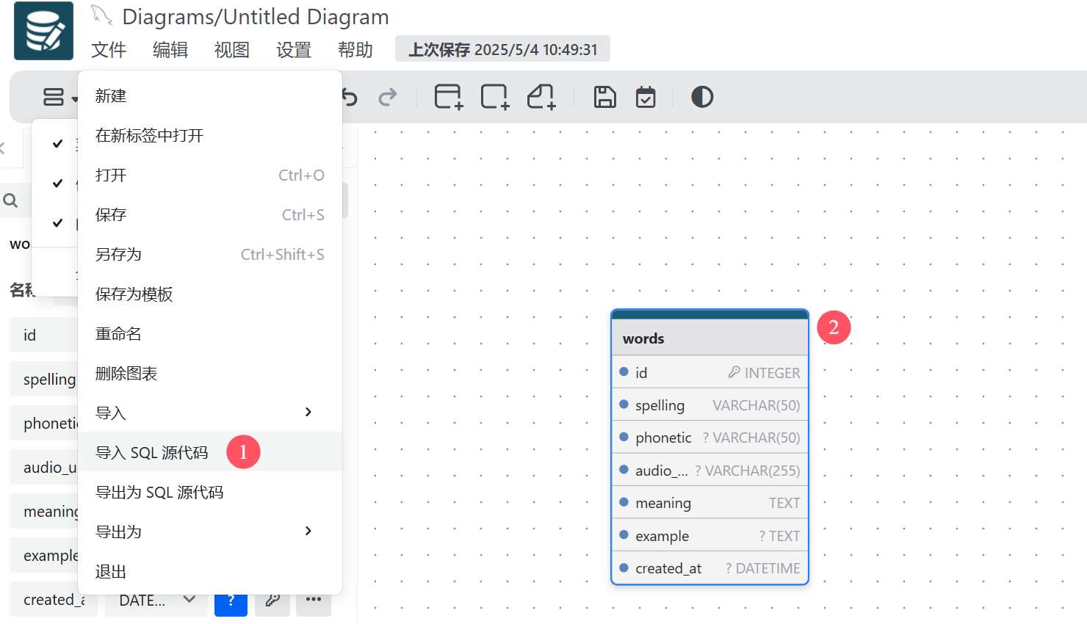Image resolution: width=1087 pixels, height=624 pixels.
Task: Click a checkmark item in the open menu
Action: (x=57, y=143)
